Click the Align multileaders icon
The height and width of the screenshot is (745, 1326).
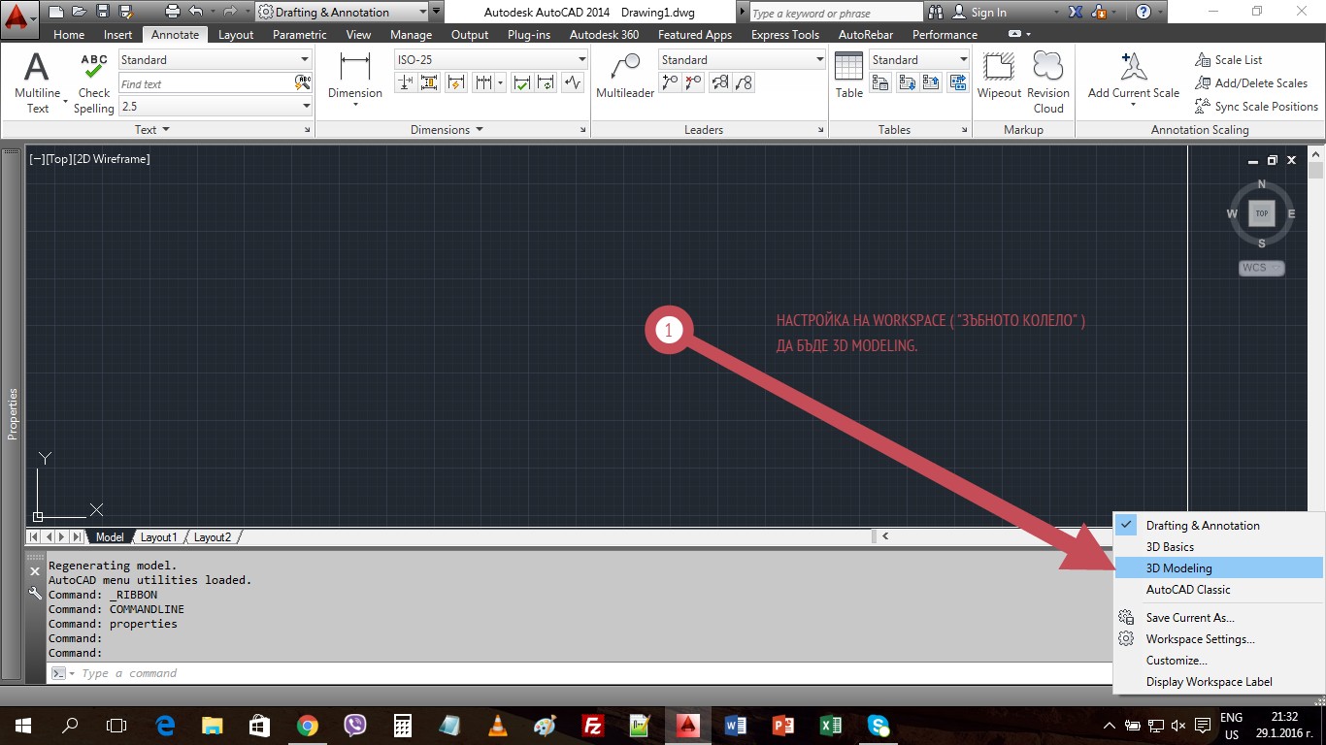coord(720,83)
